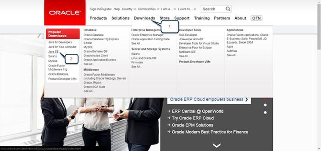Expand the Communities dropdown
This screenshot has height=151, width=321.
pyautogui.click(x=148, y=9)
